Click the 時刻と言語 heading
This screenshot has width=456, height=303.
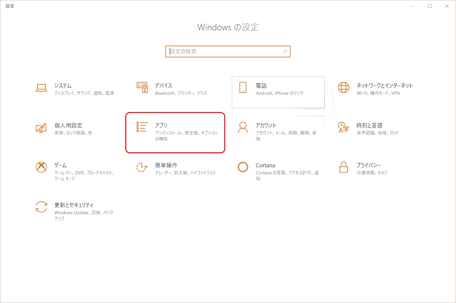click(369, 125)
